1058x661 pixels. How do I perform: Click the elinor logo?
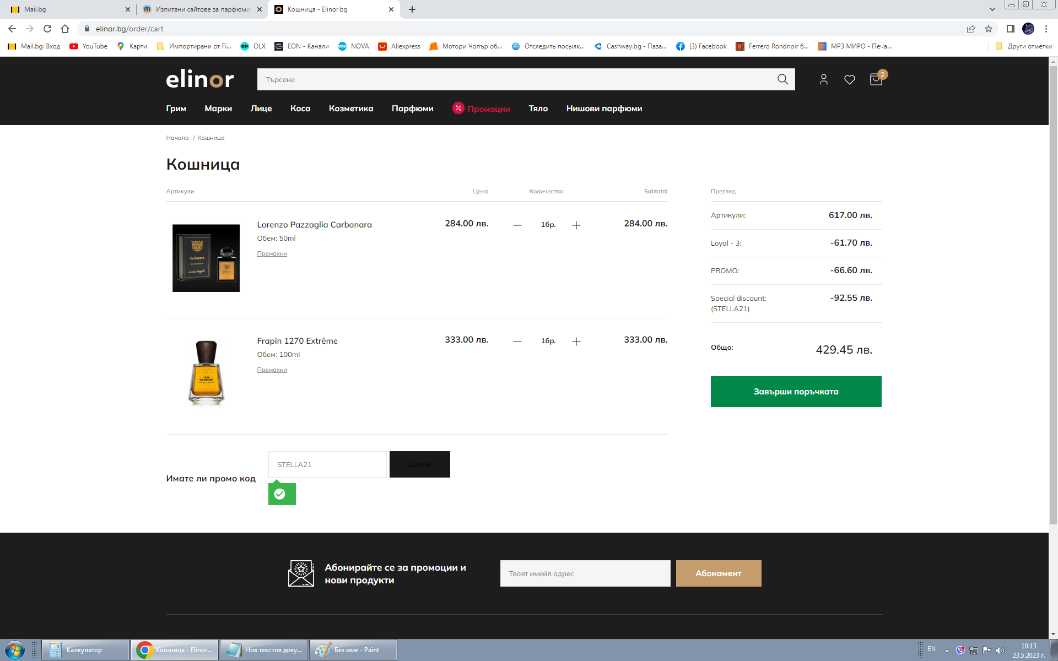coord(199,79)
